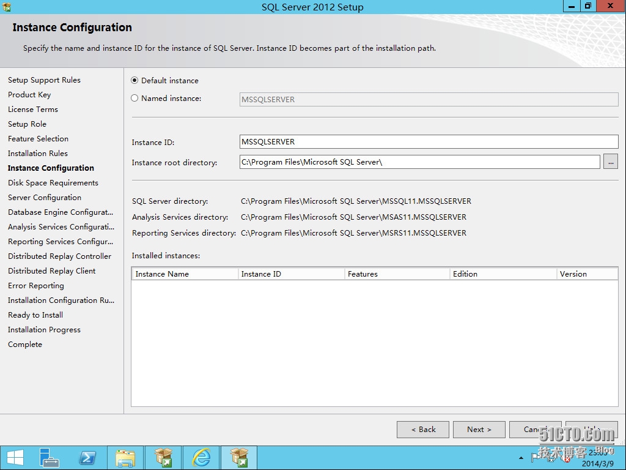
Task: Click the Instance ID input field
Action: pos(429,142)
